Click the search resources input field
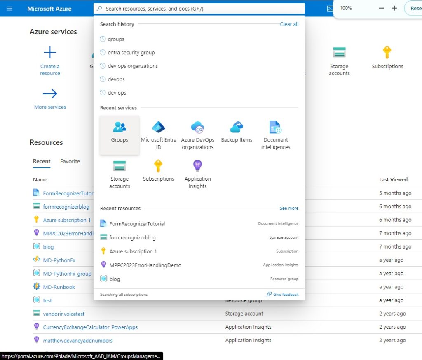This screenshot has width=422, height=360. coord(199,9)
